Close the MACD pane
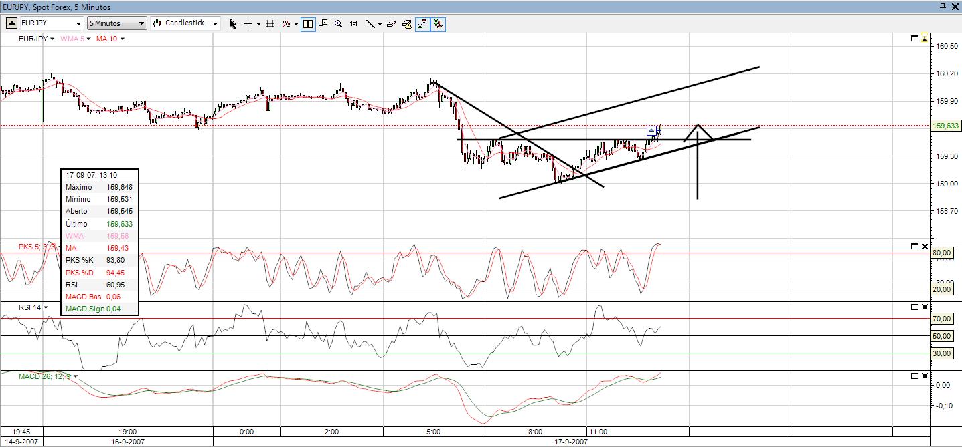 tap(925, 376)
